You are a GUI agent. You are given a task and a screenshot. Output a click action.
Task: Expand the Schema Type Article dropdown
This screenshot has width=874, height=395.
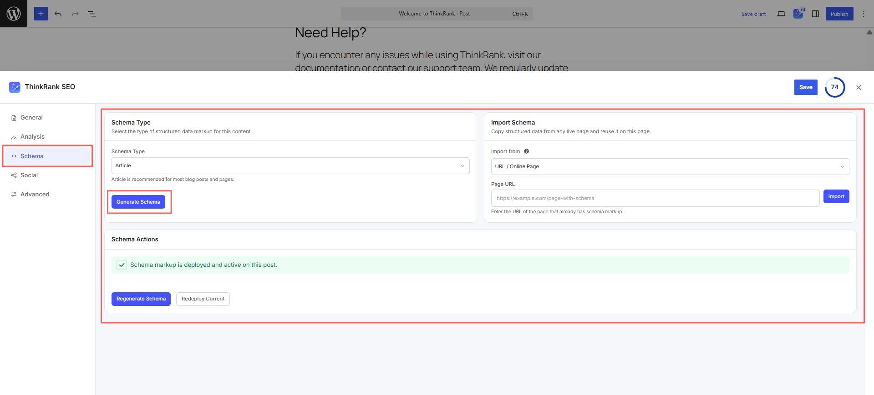[290, 165]
